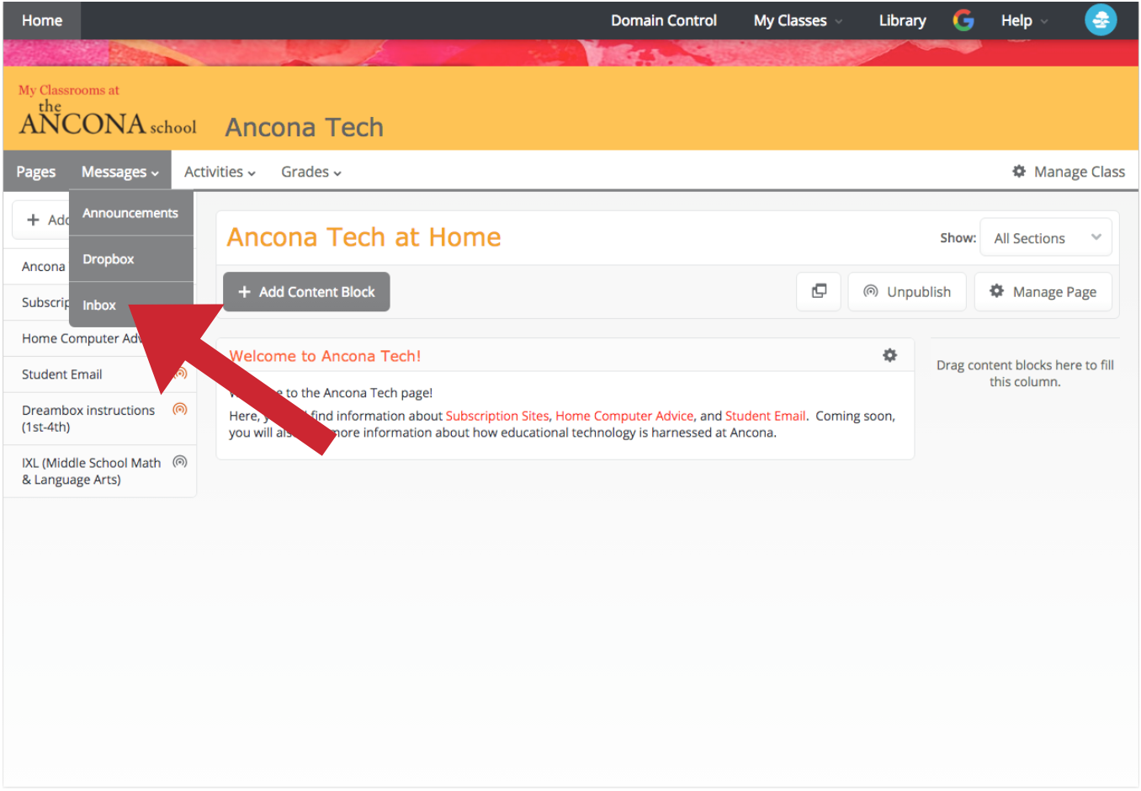Expand the Grades dropdown

coord(311,172)
